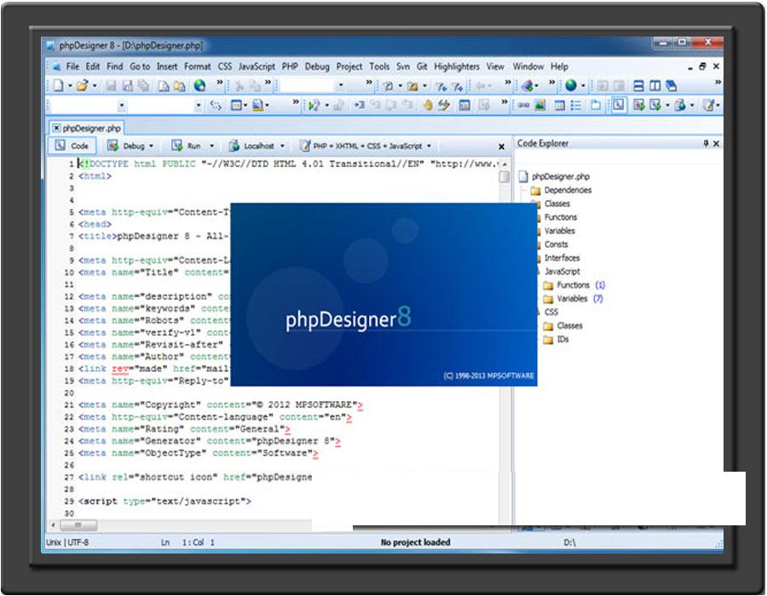Click the phpDesigner.php file icon in Code Explorer
This screenshot has height=596, width=767.
coord(523,176)
